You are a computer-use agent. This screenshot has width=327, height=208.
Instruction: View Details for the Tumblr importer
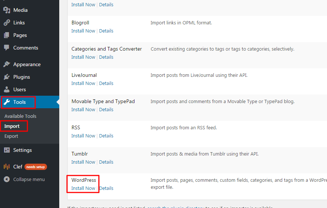(x=106, y=162)
